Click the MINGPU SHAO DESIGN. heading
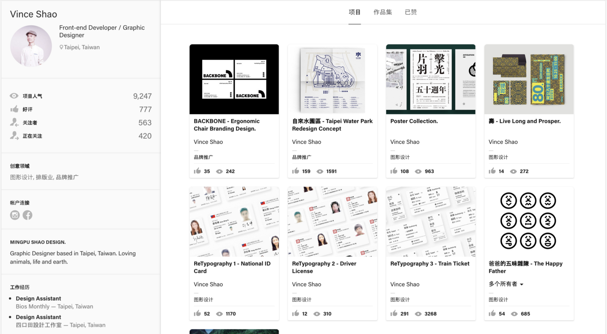This screenshot has height=334, width=607. pos(38,242)
